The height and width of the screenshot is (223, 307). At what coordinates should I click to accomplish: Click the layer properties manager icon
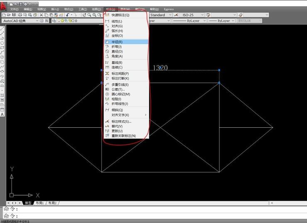click(x=54, y=21)
